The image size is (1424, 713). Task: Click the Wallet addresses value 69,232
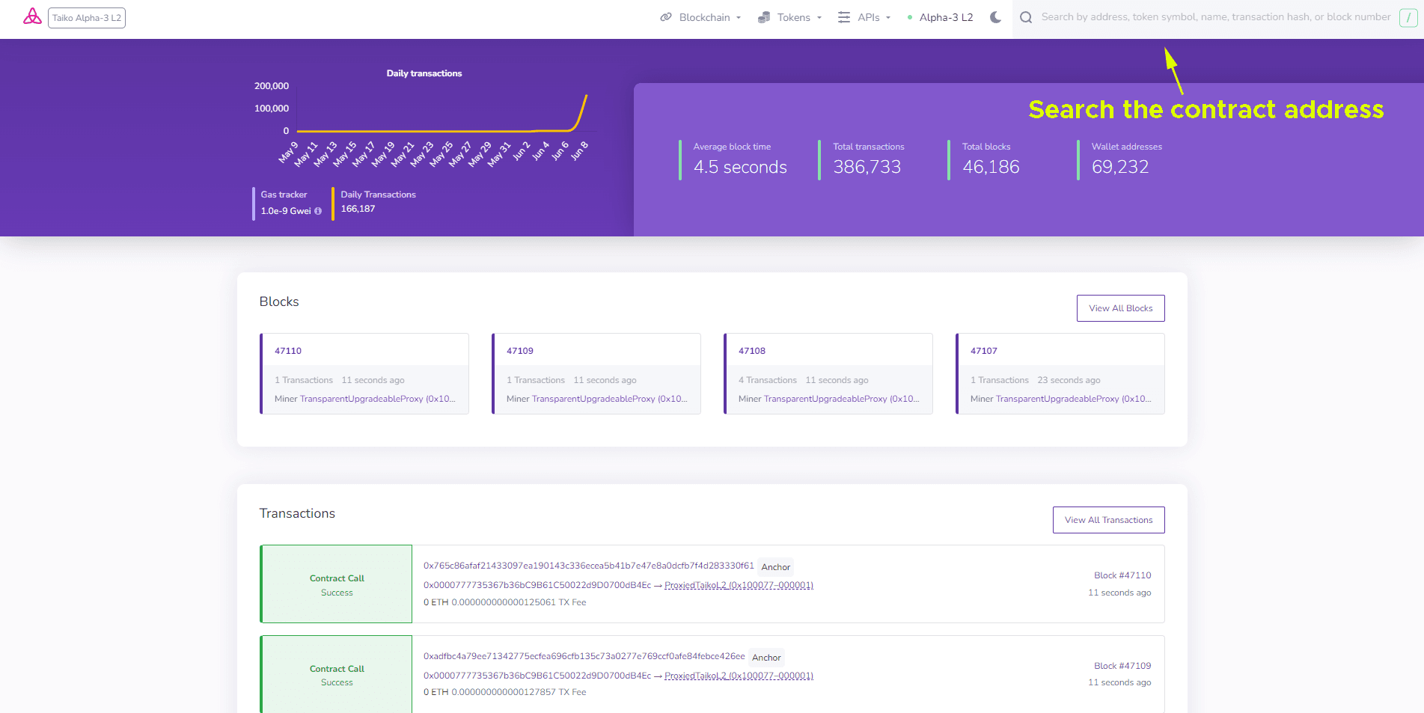[x=1120, y=167]
